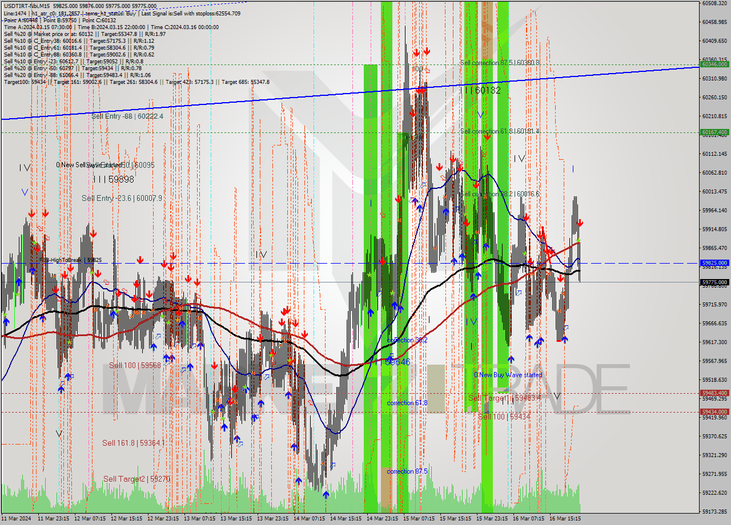Click the 'Sell 100 | 59434' label
Image resolution: width=731 pixels, height=525 pixels.
coord(504,417)
